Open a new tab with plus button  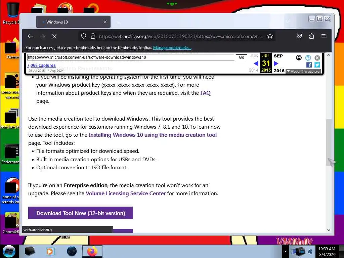tap(118, 23)
